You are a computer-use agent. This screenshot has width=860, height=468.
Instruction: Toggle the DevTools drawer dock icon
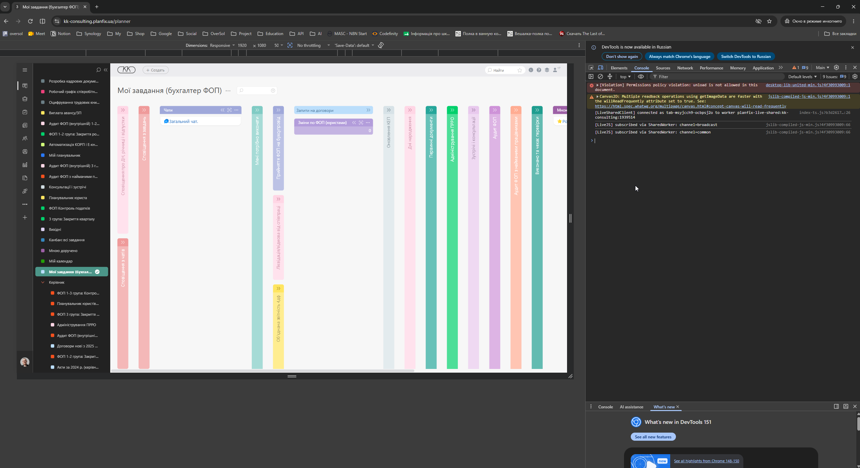click(836, 406)
